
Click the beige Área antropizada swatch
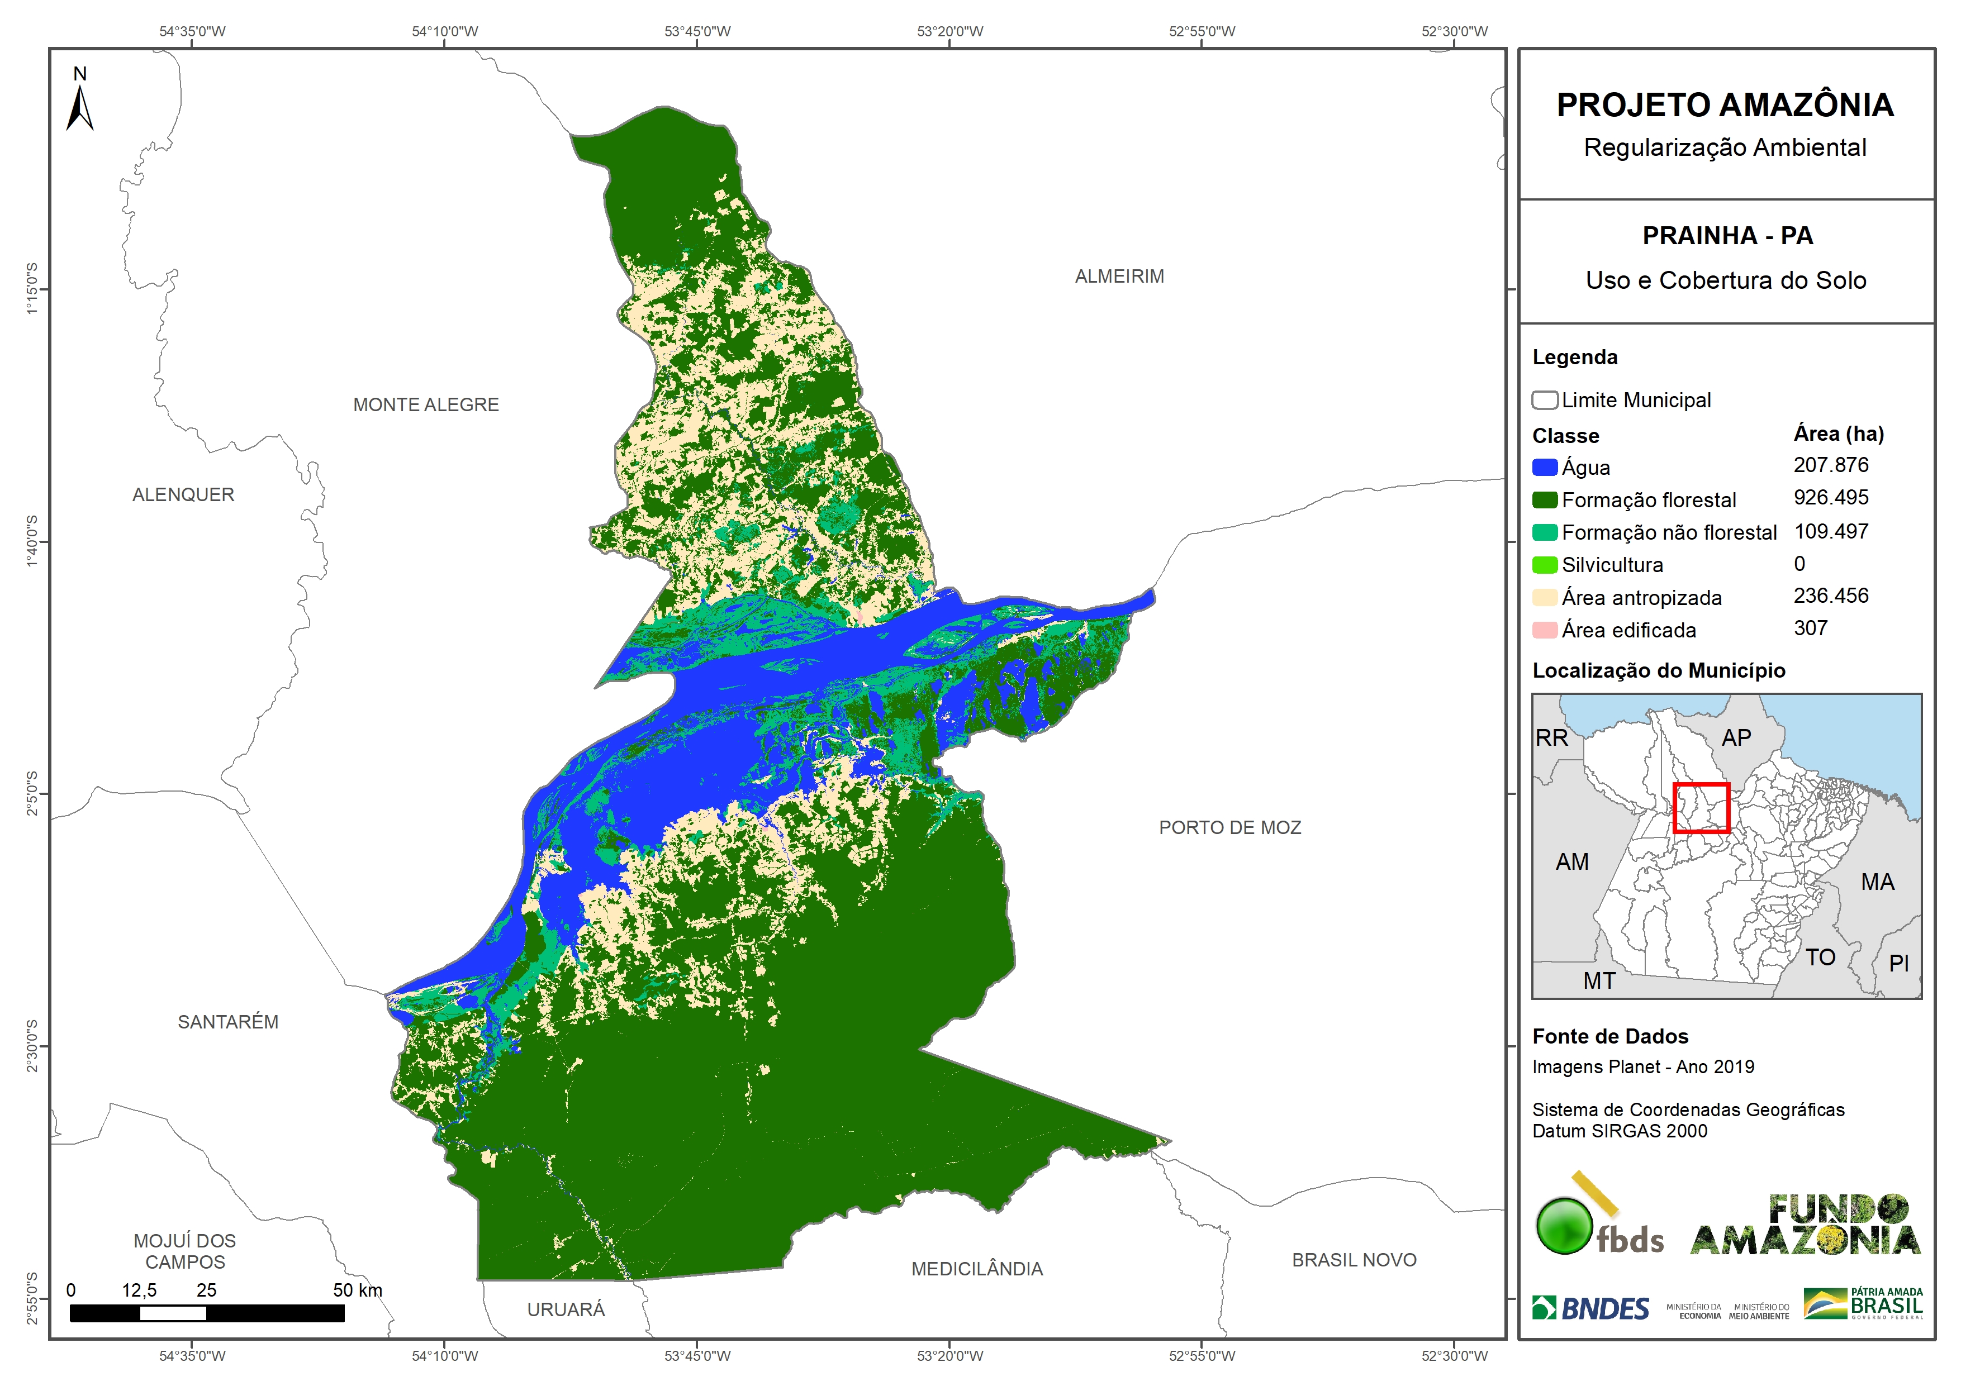coord(1544,598)
